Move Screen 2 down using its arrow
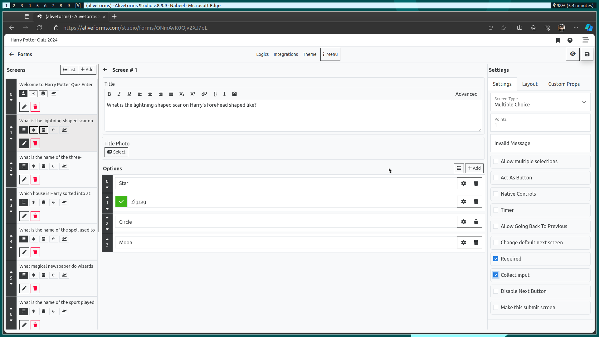The width and height of the screenshot is (599, 337). tap(11, 175)
